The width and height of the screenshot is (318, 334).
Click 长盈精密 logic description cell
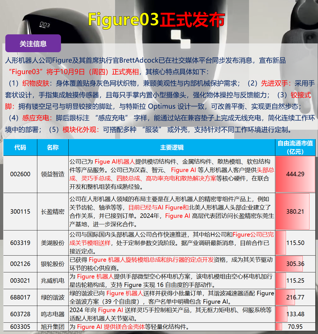[172, 211]
